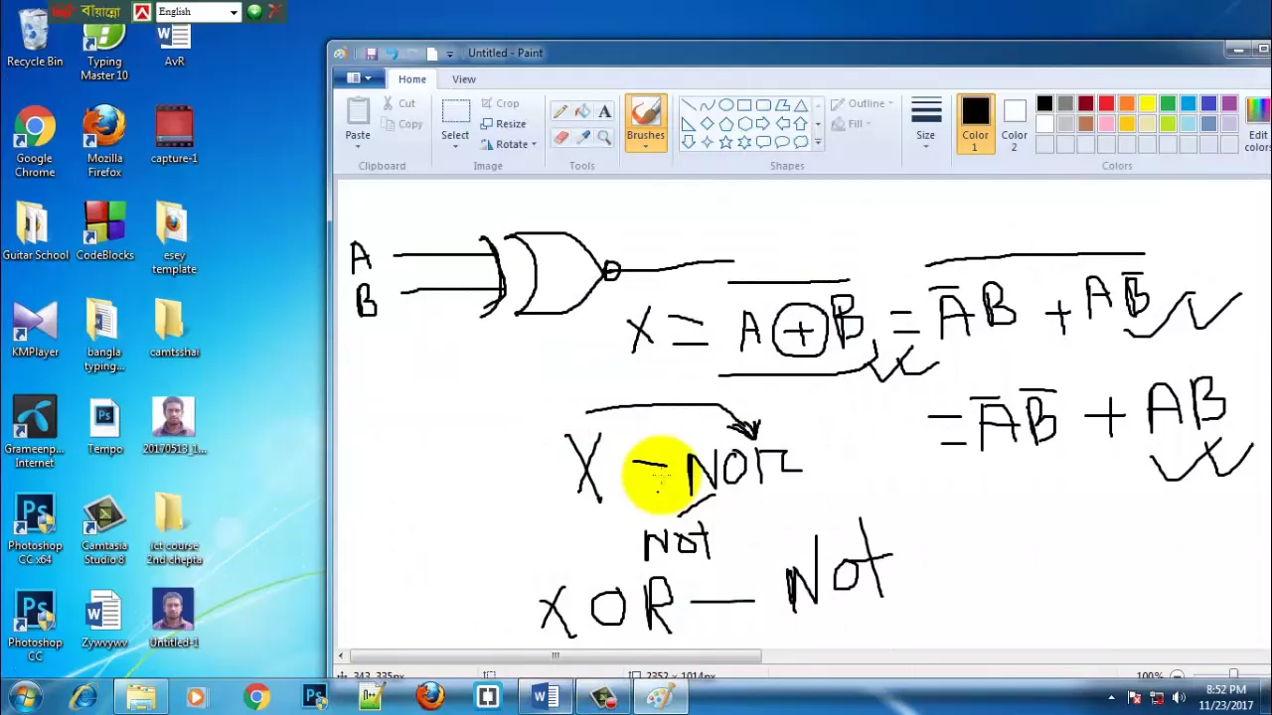Screen dimensions: 1272x715
Task: Open the Rotate dropdown
Action: [x=508, y=144]
